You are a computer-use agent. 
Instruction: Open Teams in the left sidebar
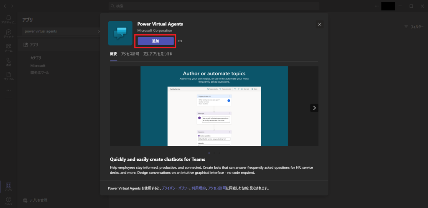pyautogui.click(x=8, y=48)
